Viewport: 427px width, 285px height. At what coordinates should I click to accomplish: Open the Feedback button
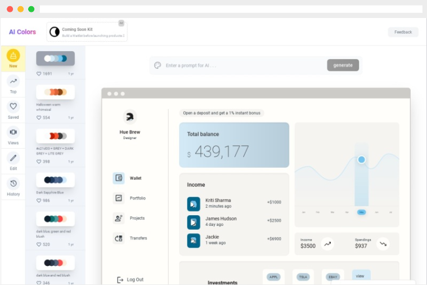[403, 32]
